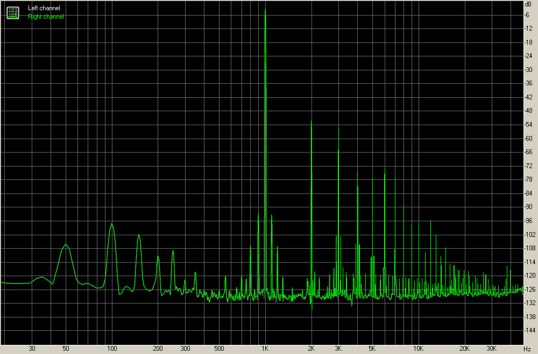Click the "-114" dB scale label

pos(529,262)
